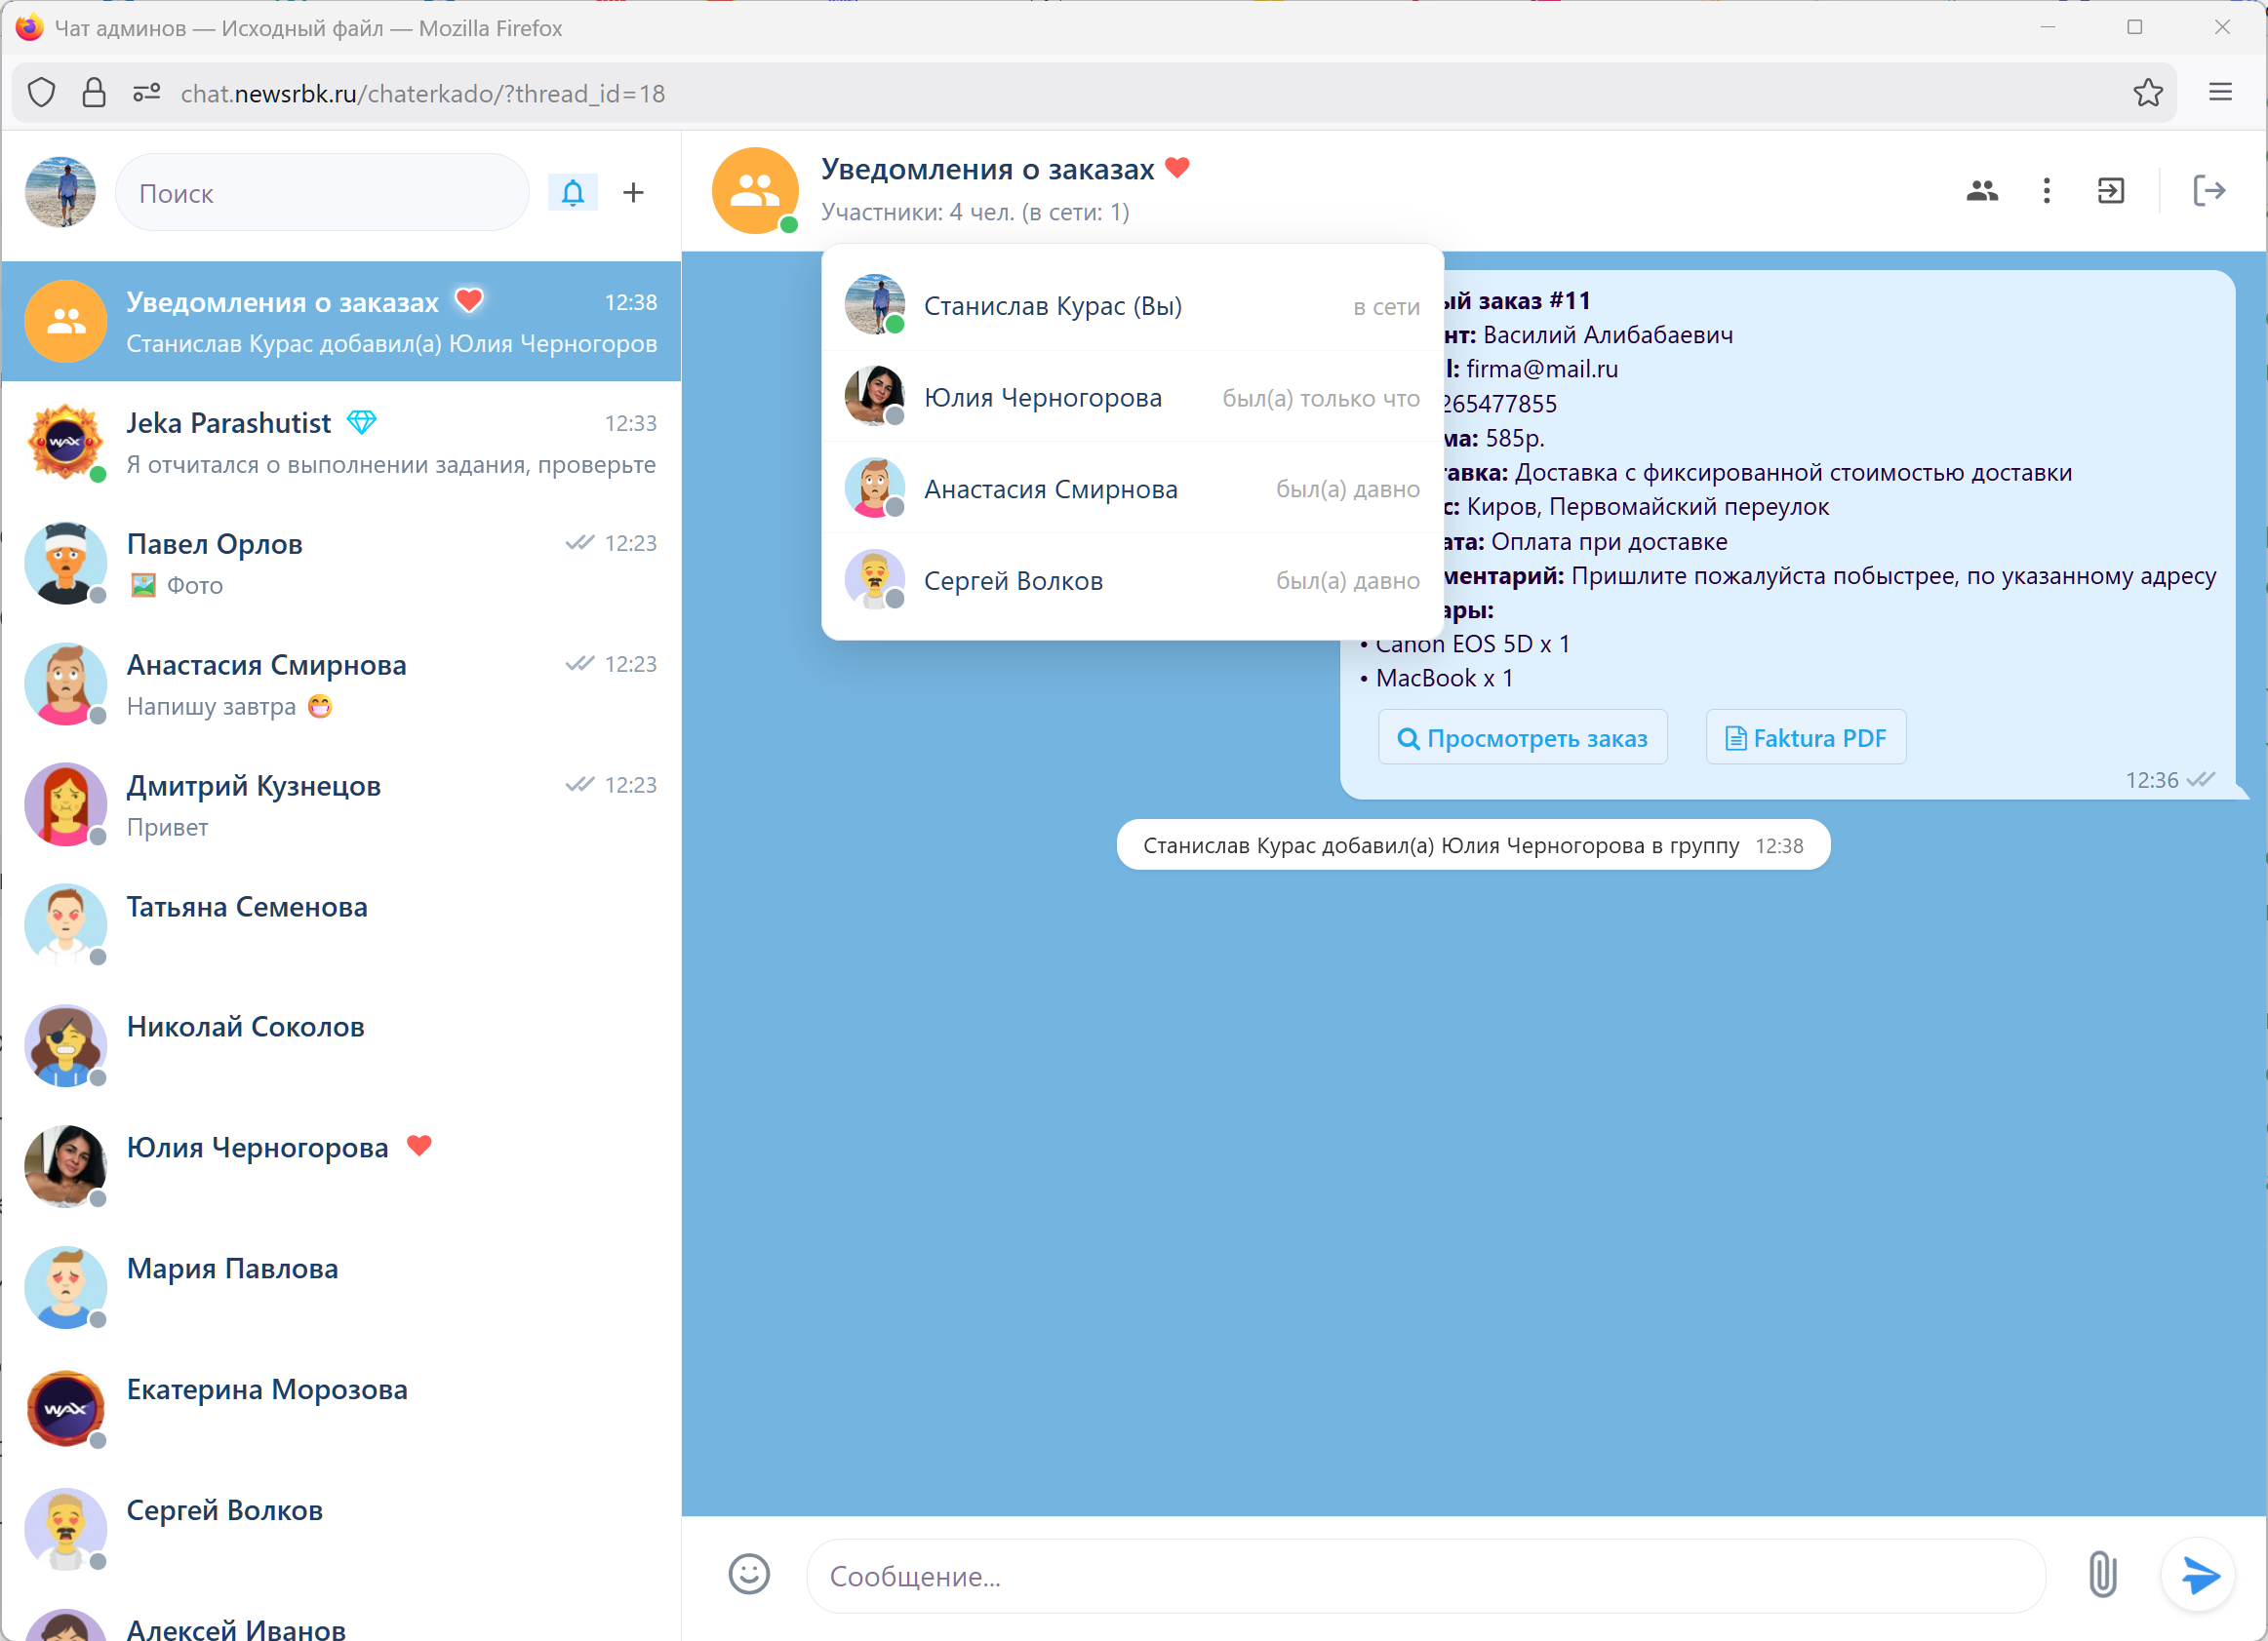Open the three-dot options menu
The height and width of the screenshot is (1641, 2268).
(x=2046, y=190)
